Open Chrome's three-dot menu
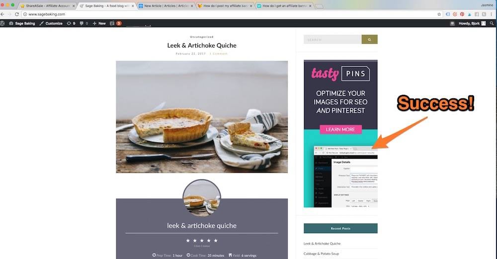The width and height of the screenshot is (497, 259). pos(492,14)
